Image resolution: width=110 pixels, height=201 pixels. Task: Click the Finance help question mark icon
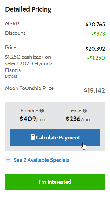tap(42, 111)
